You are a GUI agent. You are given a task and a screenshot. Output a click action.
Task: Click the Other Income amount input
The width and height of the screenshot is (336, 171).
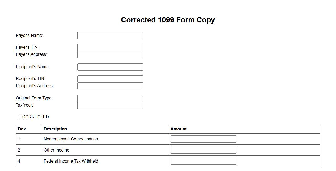[x=203, y=150]
